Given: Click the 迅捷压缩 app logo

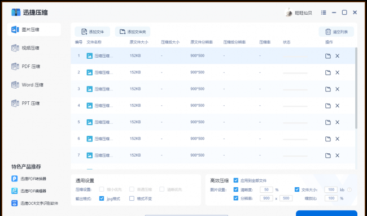Looking at the screenshot, I should [x=16, y=12].
